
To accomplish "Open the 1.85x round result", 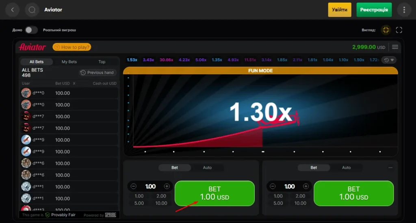I will pyautogui.click(x=282, y=60).
